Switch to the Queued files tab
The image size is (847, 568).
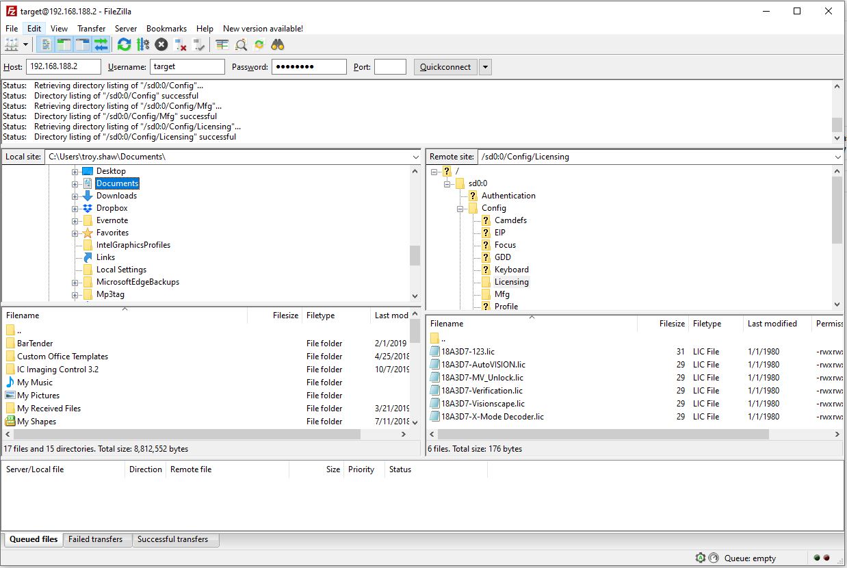(x=34, y=539)
